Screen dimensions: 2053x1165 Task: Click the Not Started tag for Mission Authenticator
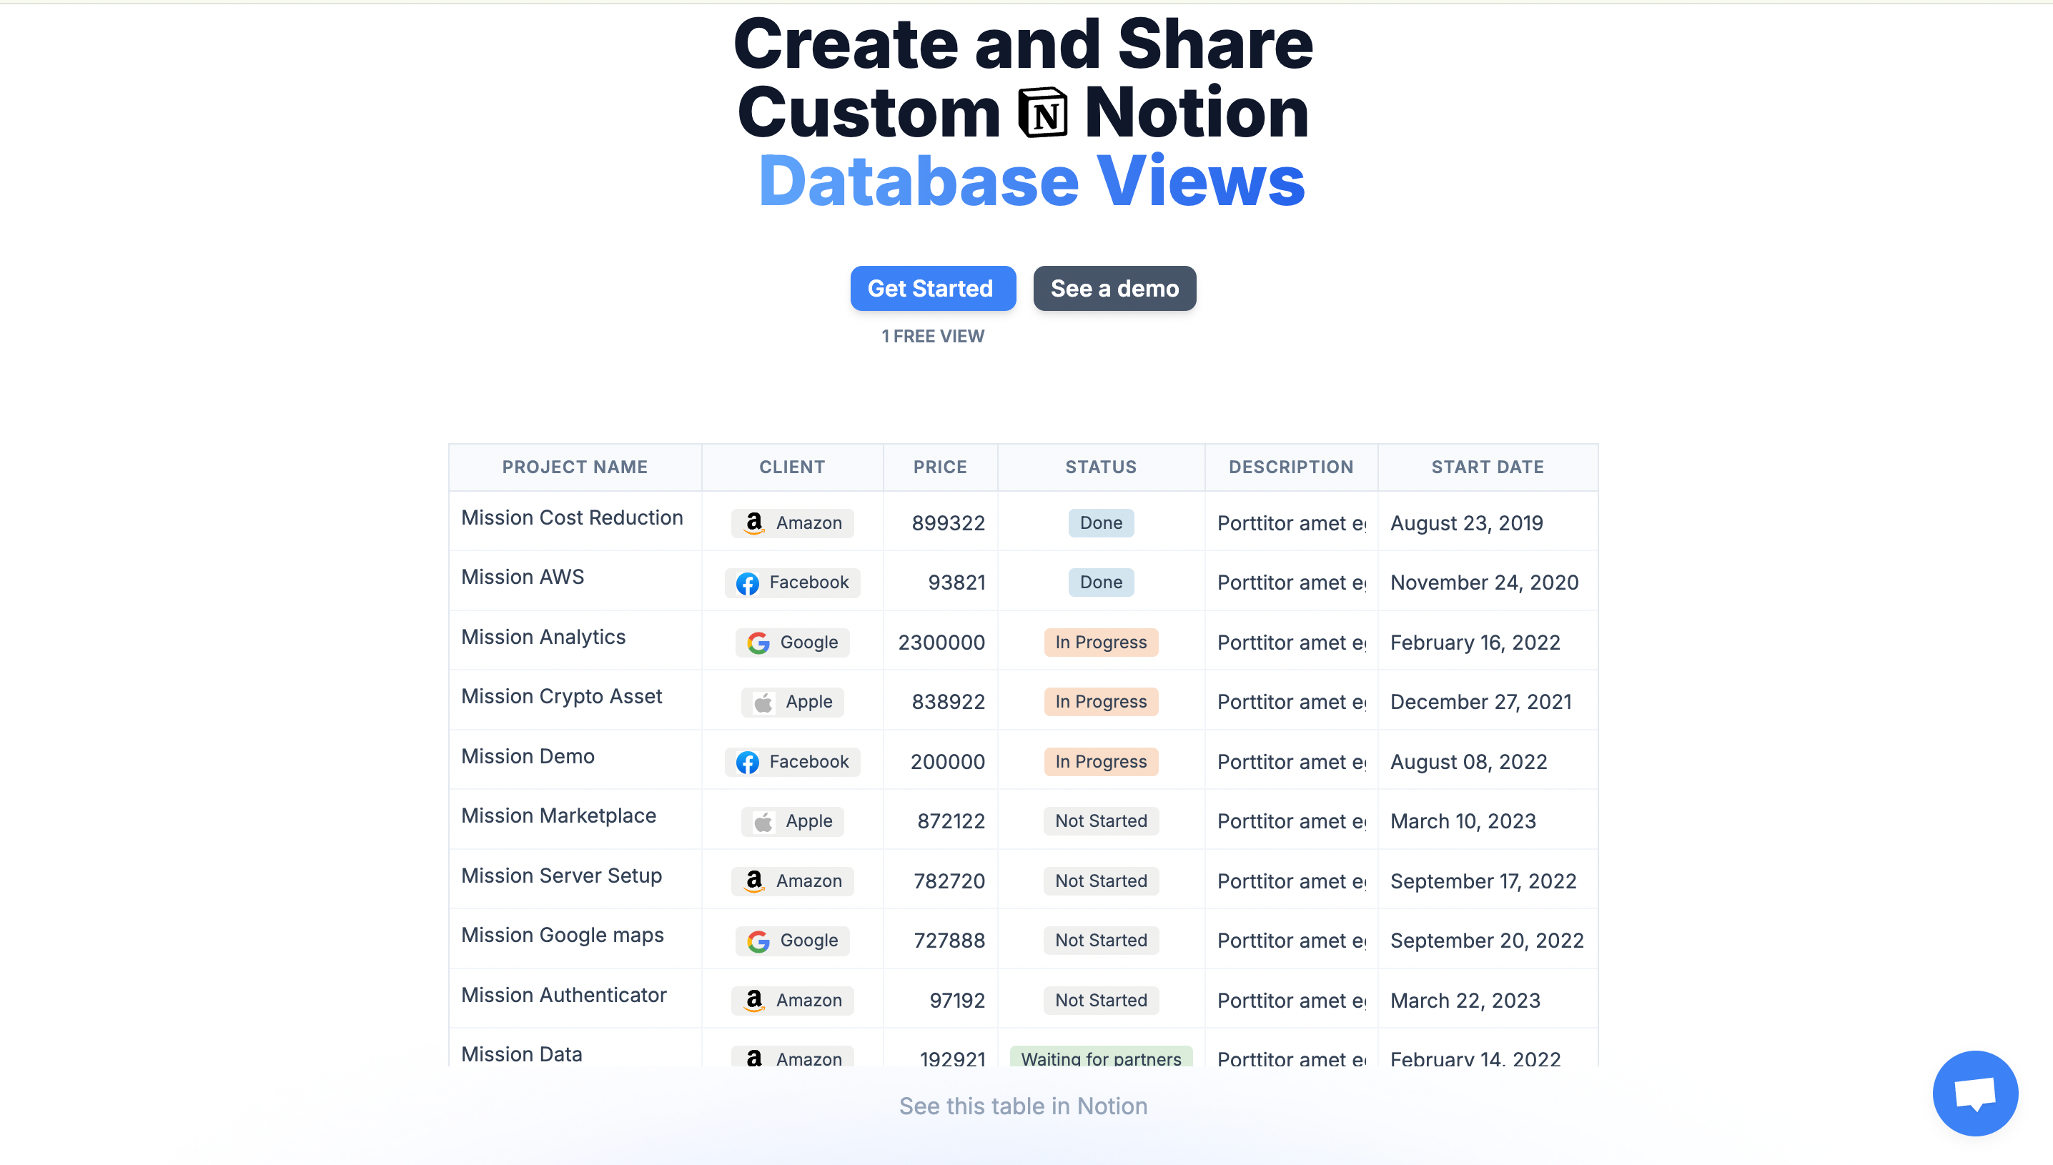coord(1101,1000)
